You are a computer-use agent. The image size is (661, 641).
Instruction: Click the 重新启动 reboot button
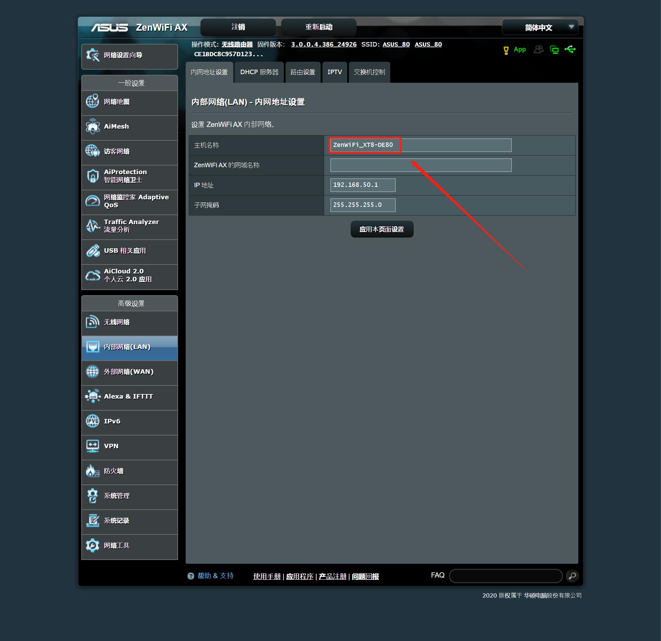[319, 27]
